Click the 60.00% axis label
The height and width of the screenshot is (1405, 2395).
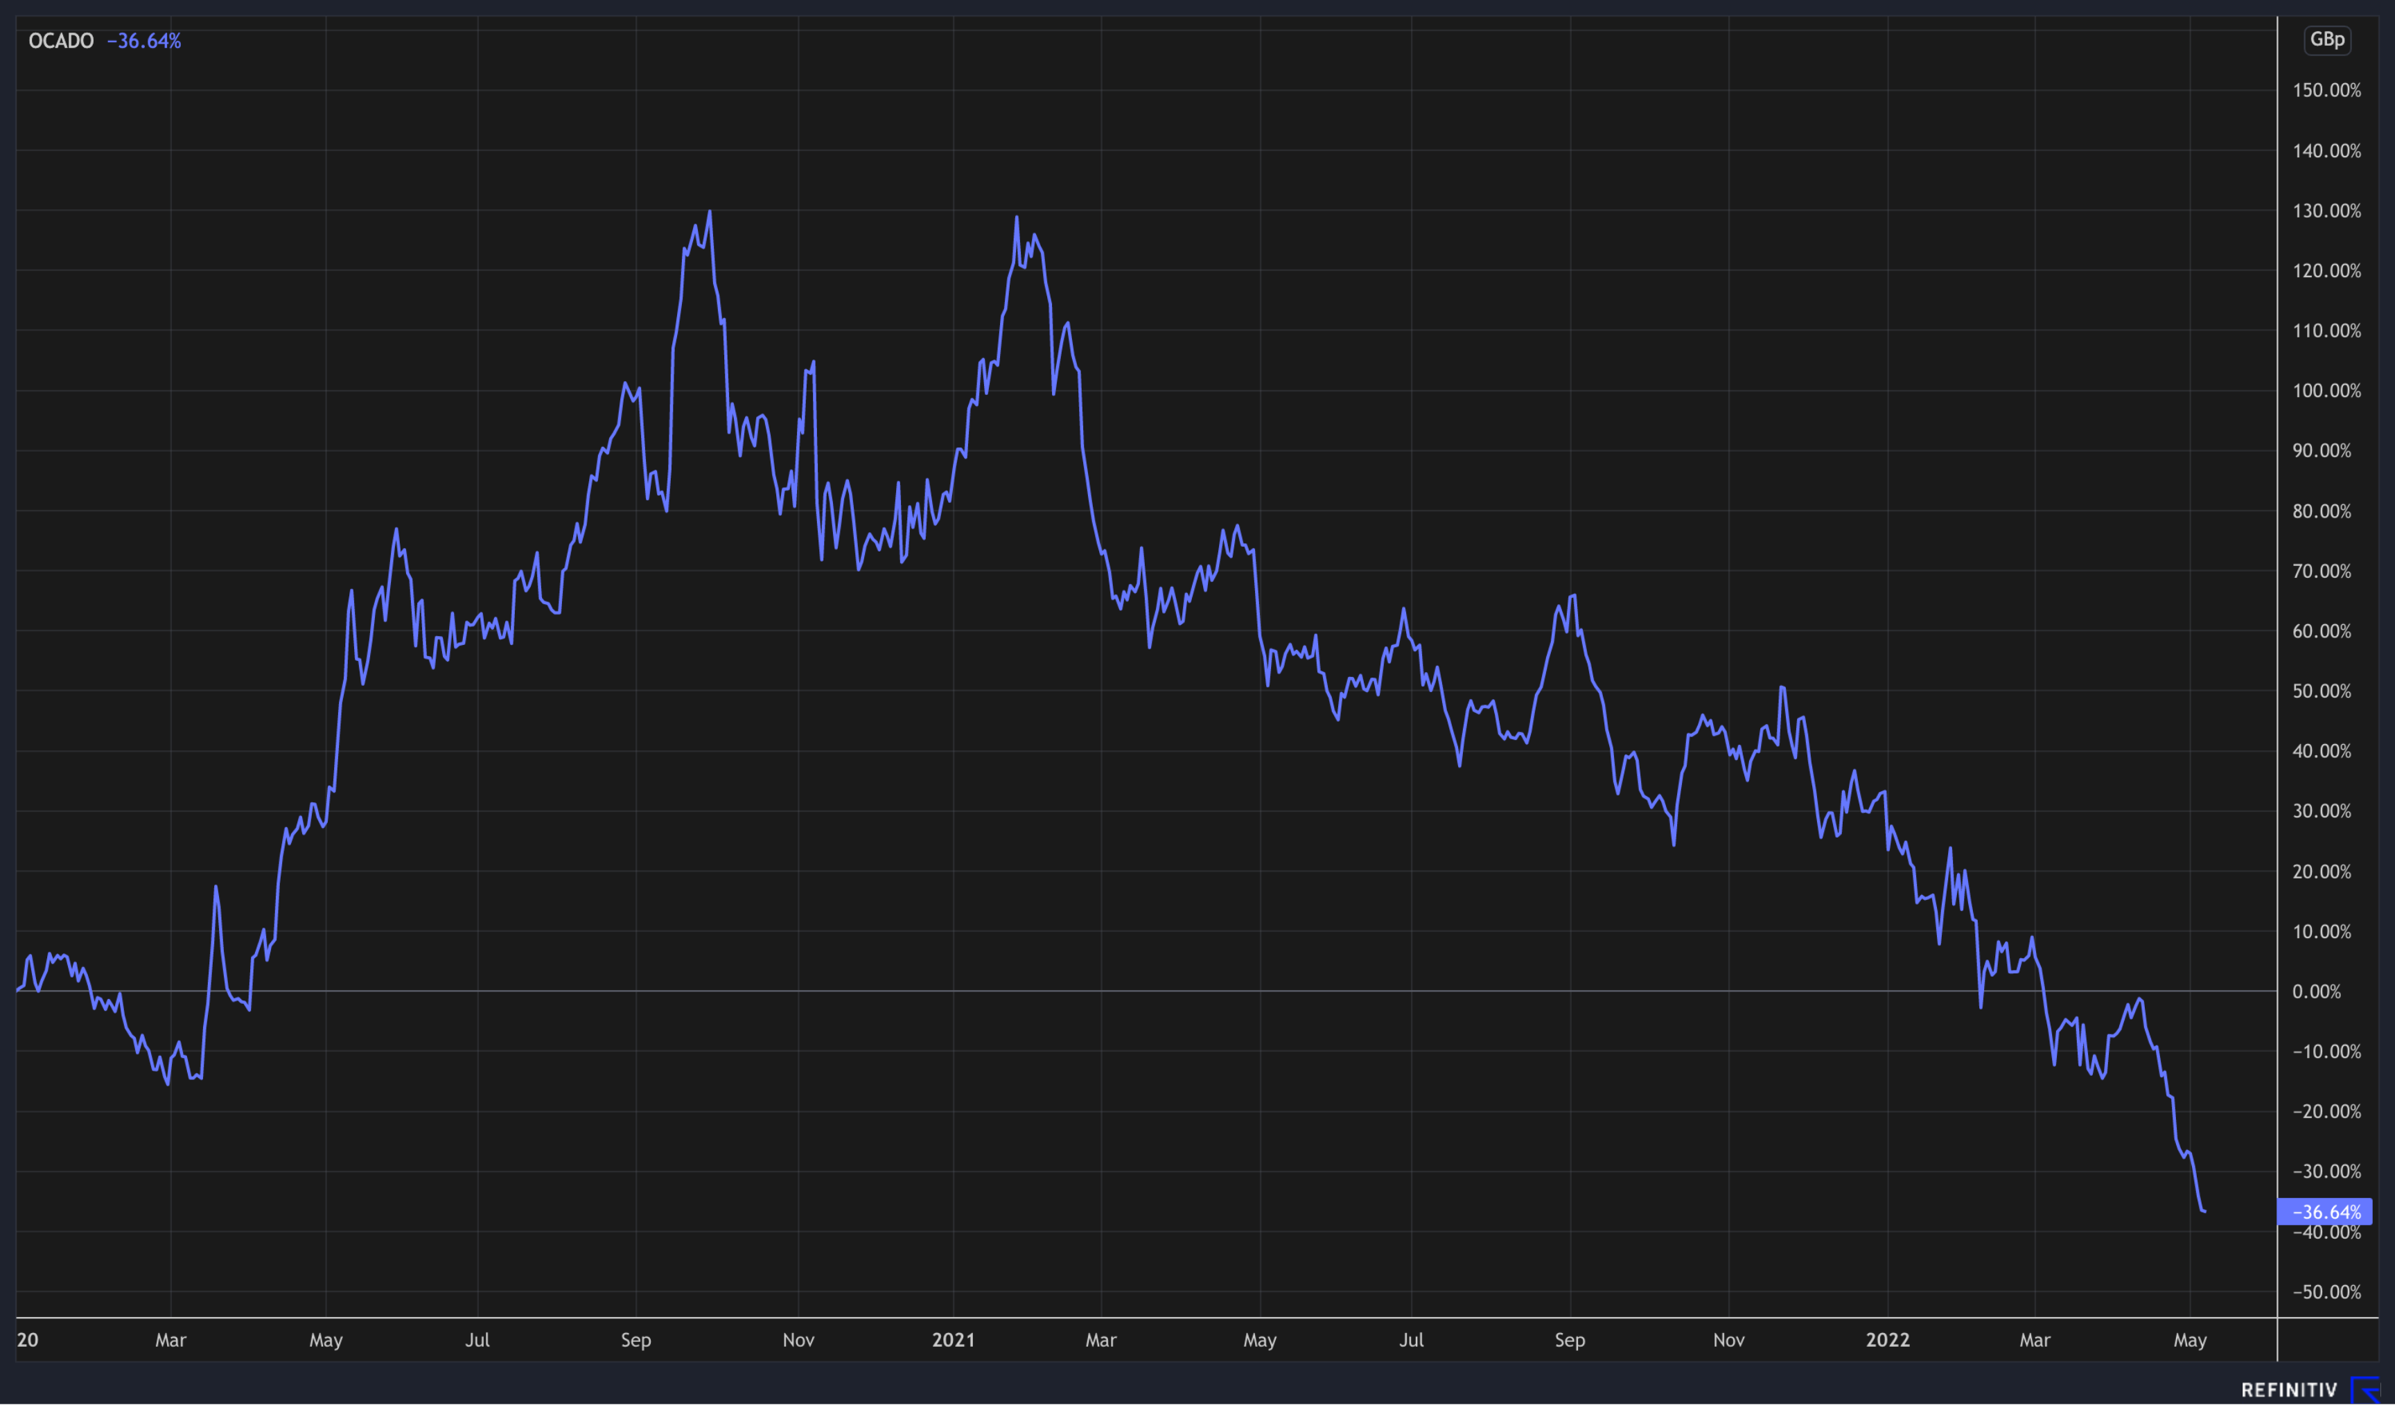pyautogui.click(x=2322, y=630)
